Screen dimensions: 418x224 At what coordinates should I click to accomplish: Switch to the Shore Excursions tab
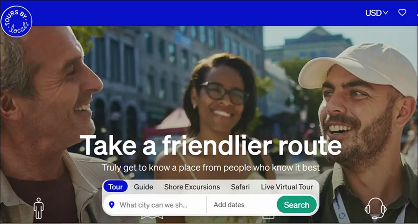[x=192, y=187]
